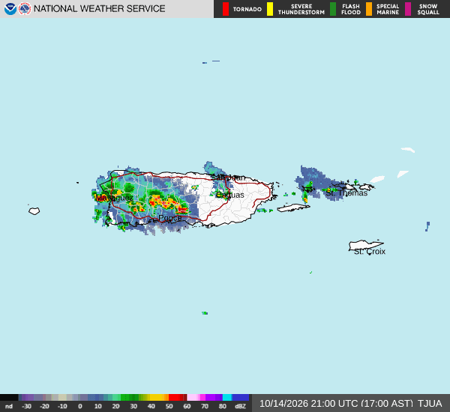The width and height of the screenshot is (450, 412).
Task: Click the 40 value on dBZ scale
Action: pyautogui.click(x=151, y=406)
